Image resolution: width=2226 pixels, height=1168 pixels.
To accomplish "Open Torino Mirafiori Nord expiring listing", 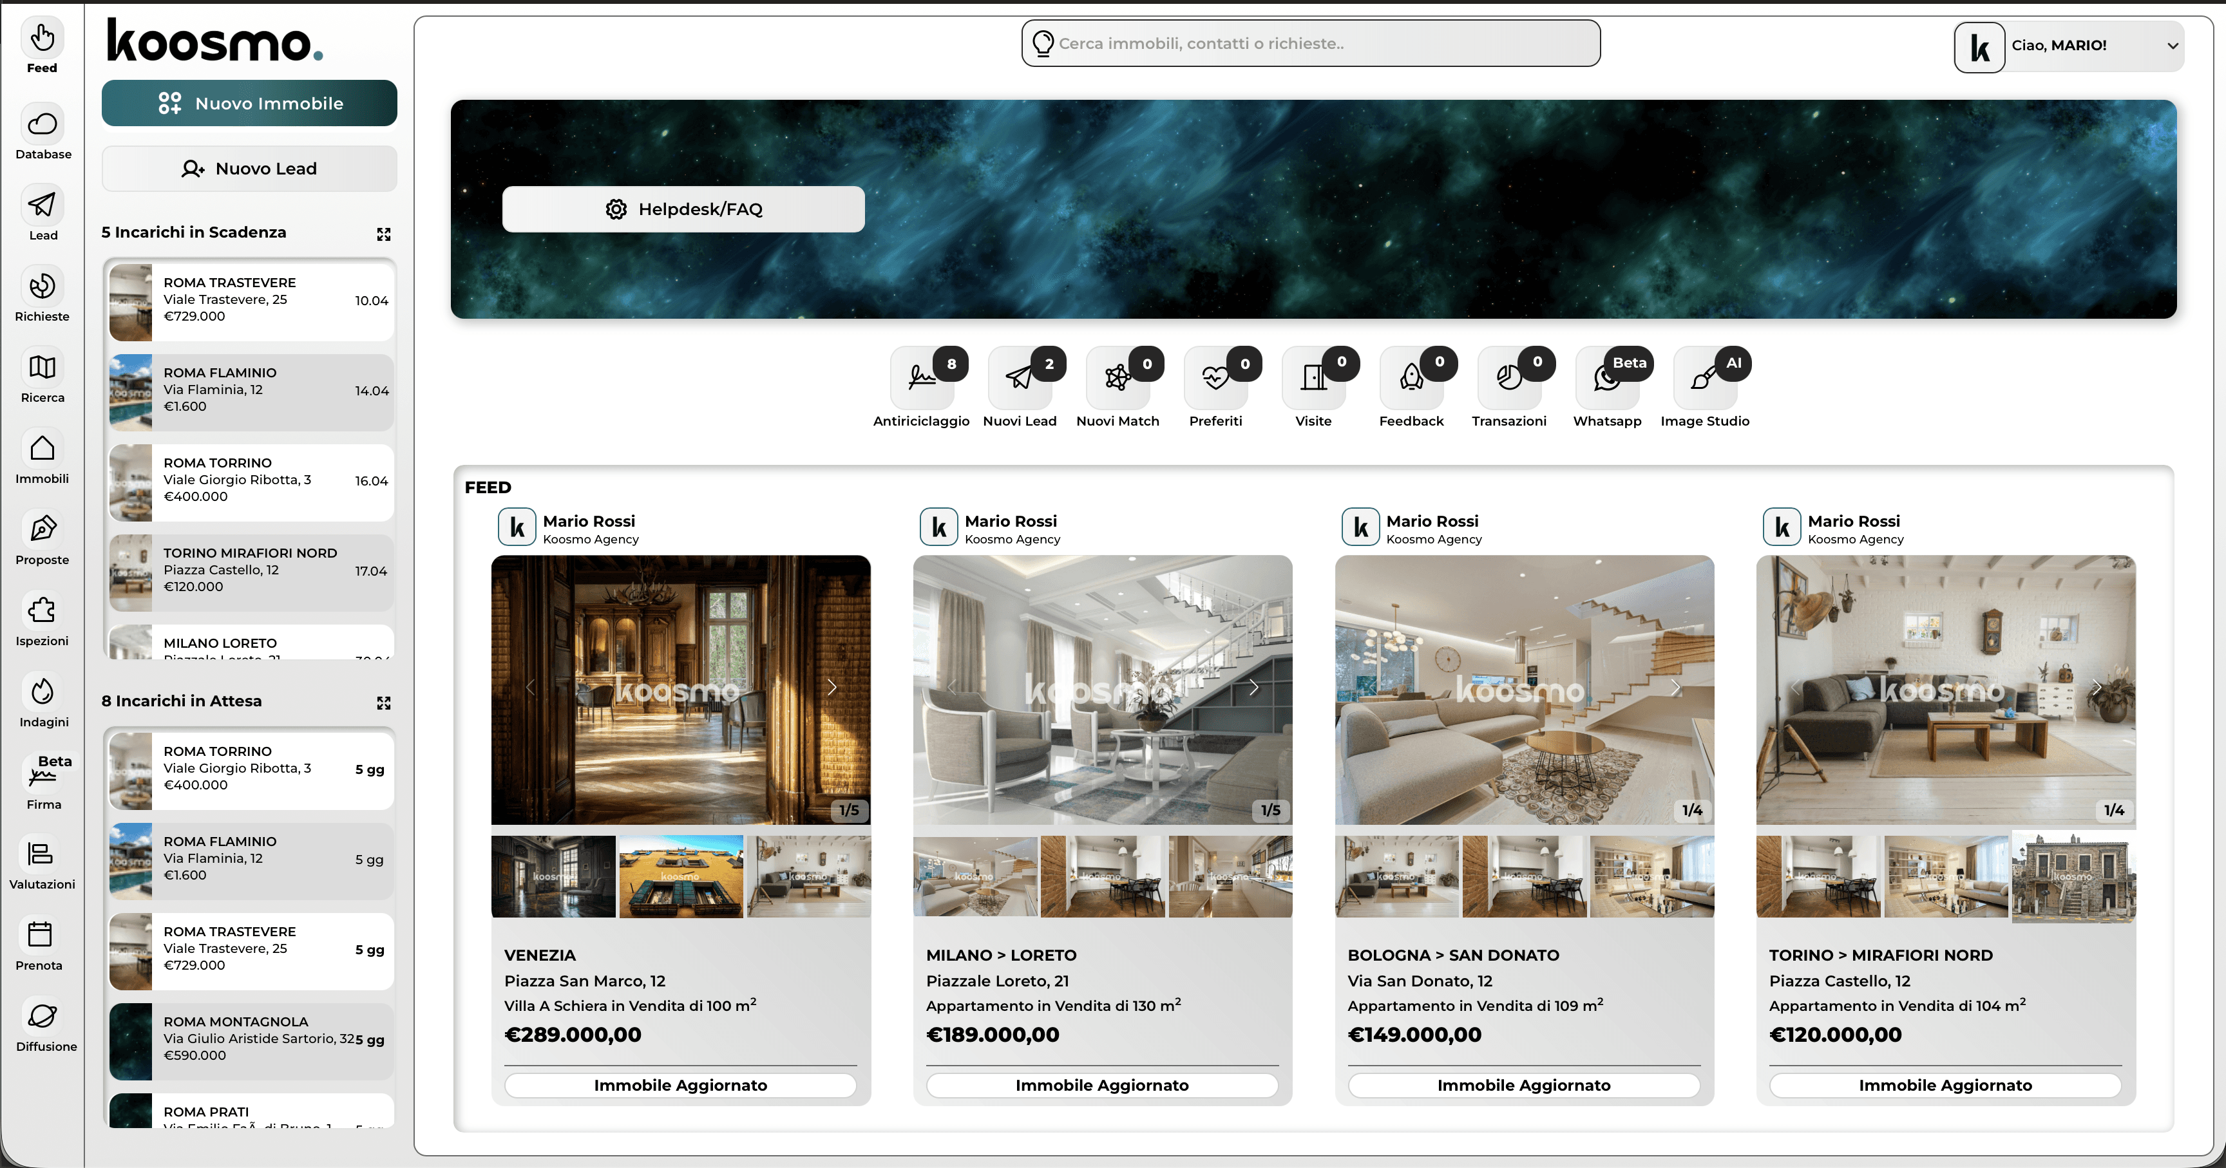I will click(251, 572).
